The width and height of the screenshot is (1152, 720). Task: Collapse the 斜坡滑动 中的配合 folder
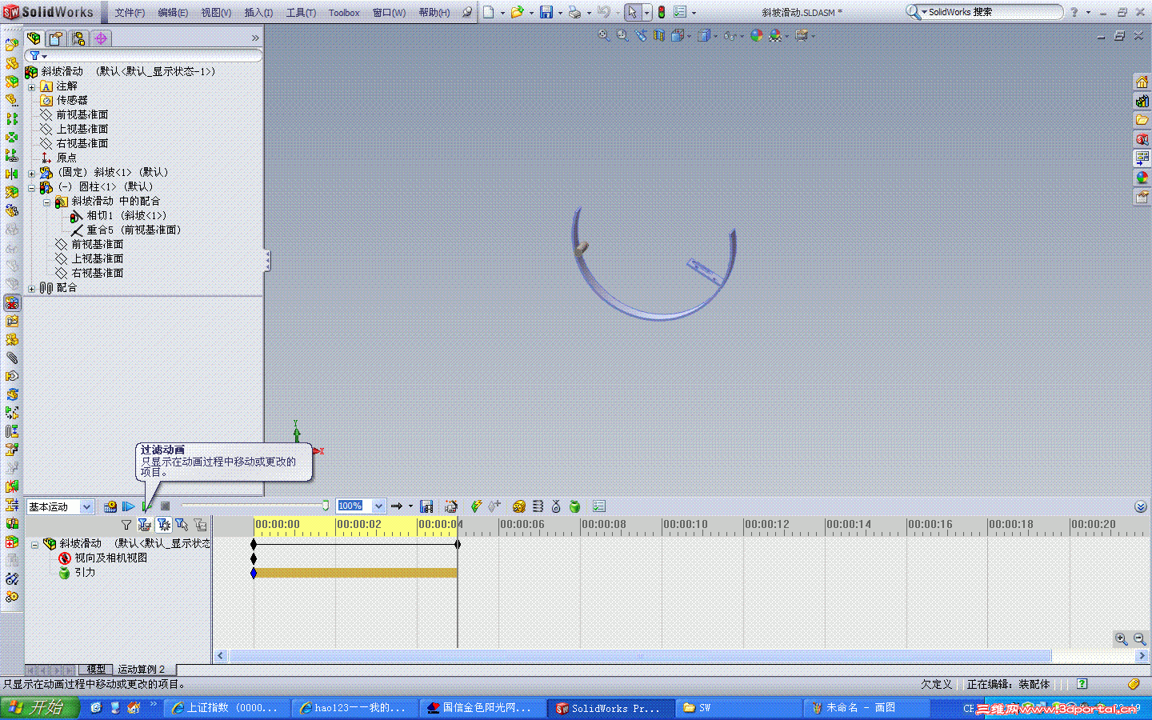point(47,202)
